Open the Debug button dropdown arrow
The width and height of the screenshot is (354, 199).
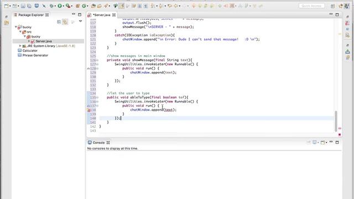point(55,6)
